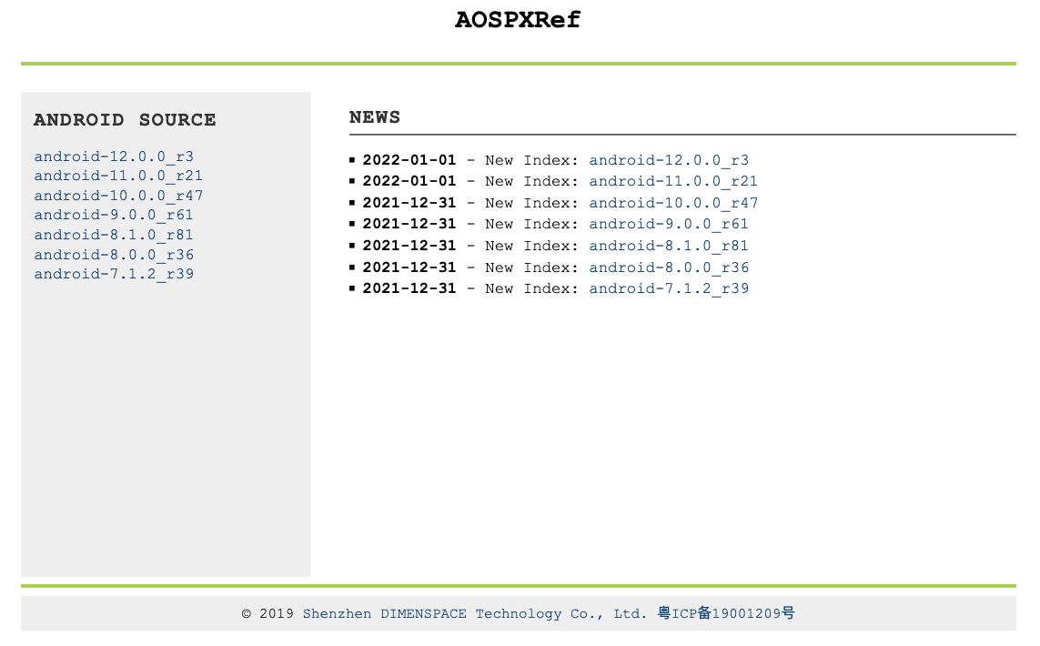The width and height of the screenshot is (1040, 646).
Task: Follow News link for android-9.0.0_r61 index
Action: click(x=669, y=224)
